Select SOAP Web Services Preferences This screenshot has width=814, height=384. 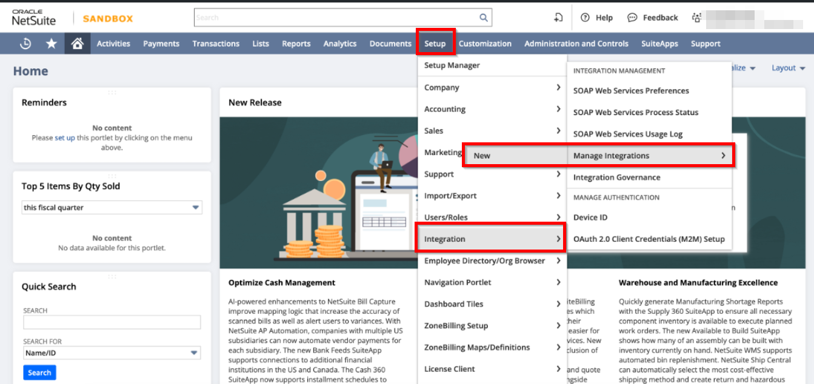point(631,91)
